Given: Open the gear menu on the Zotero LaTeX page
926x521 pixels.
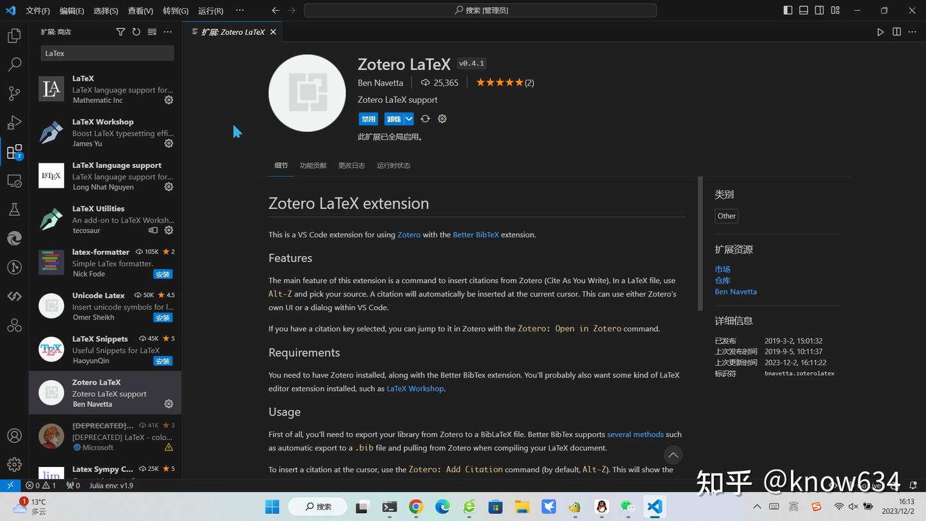Looking at the screenshot, I should 442,118.
